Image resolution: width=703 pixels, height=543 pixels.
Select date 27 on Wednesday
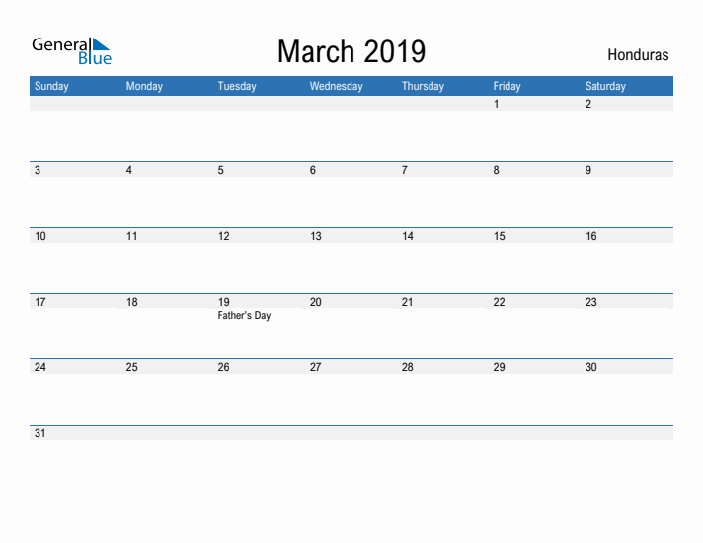(316, 367)
